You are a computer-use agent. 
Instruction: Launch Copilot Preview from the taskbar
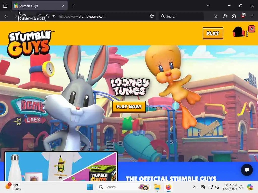250,187
